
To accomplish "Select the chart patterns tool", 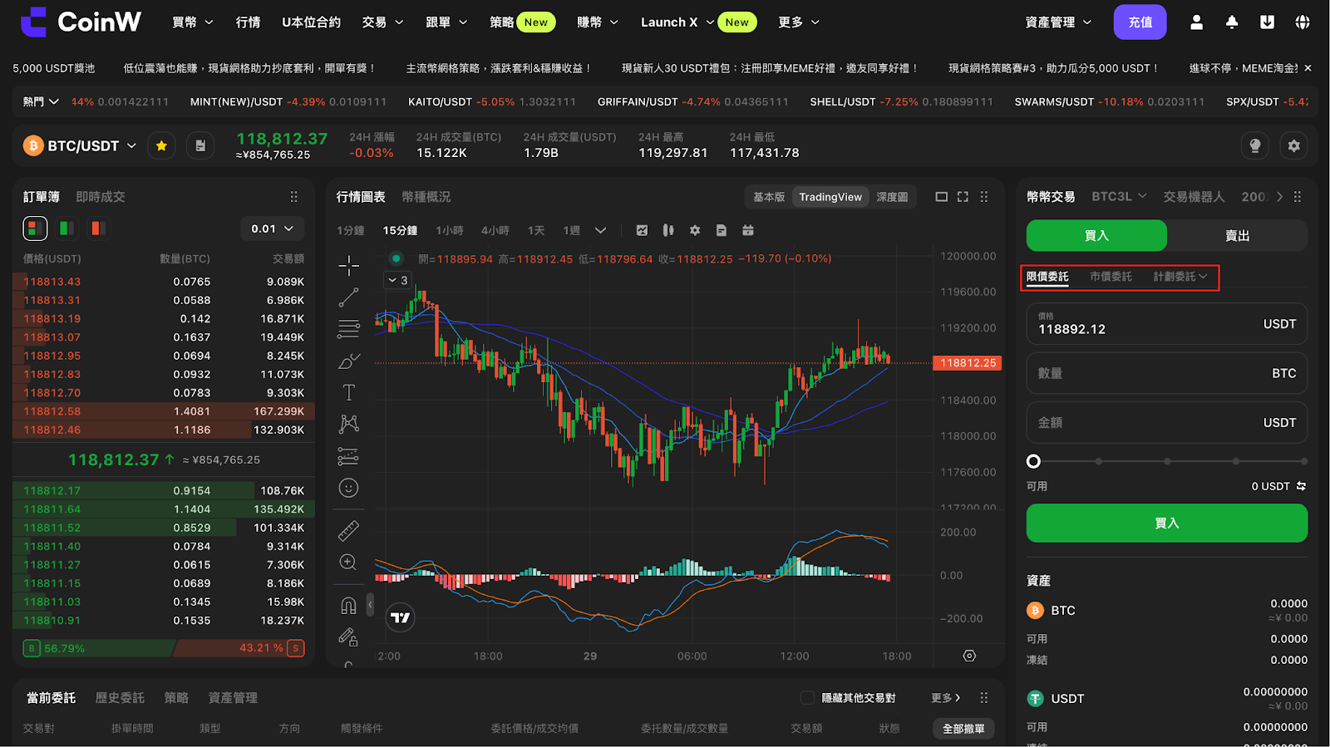I will 349,424.
